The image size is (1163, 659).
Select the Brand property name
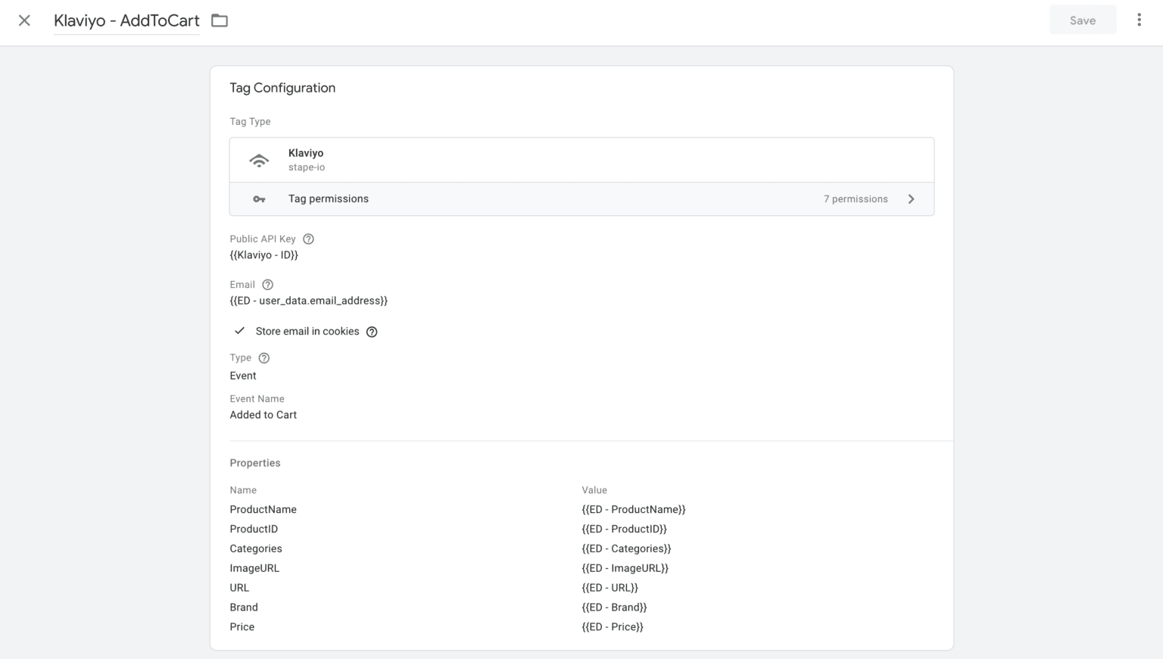tap(244, 607)
